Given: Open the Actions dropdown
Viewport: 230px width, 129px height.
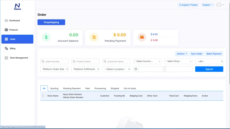Looking at the screenshot, I should (x=182, y=54).
